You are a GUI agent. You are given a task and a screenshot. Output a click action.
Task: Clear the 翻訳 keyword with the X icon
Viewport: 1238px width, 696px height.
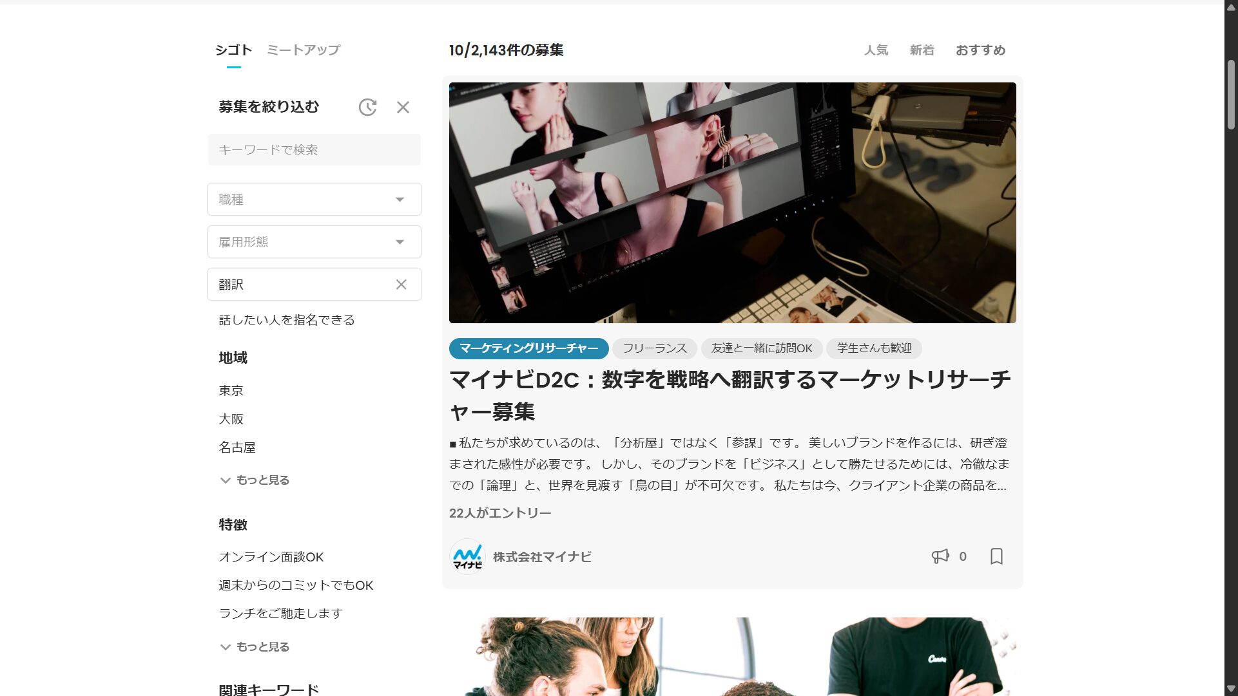pos(403,284)
